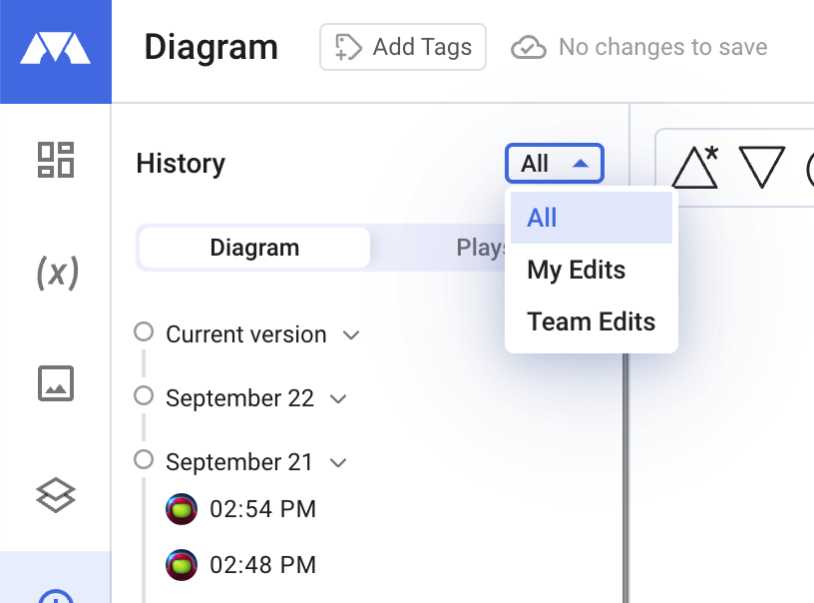The image size is (814, 603).
Task: Select the downward triangle node tool
Action: [761, 168]
